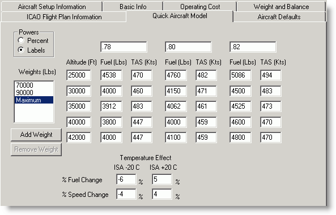Open the Basic Info tab
Viewport: 336px width, 215px height.
133,7
